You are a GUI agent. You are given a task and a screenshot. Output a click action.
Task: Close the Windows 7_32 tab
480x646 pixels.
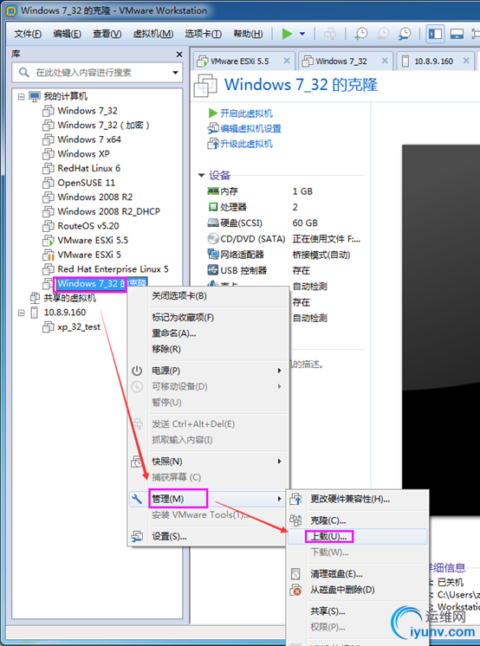385,61
